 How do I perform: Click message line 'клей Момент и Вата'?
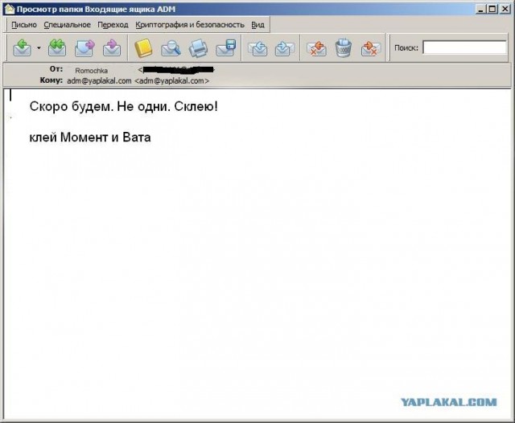[90, 138]
